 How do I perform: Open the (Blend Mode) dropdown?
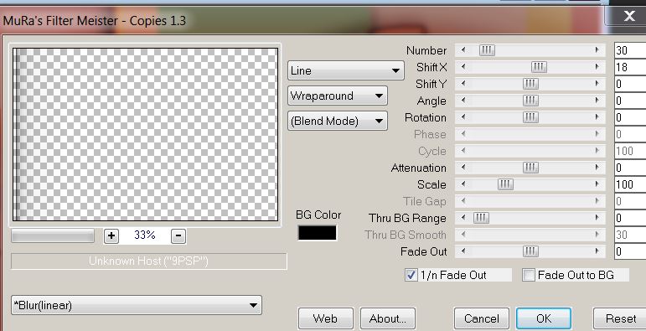pos(338,121)
